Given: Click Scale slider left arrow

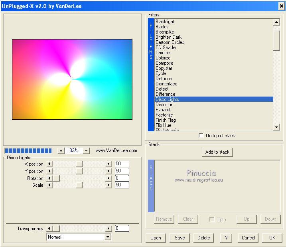Looking at the screenshot, I should pyautogui.click(x=49, y=185).
